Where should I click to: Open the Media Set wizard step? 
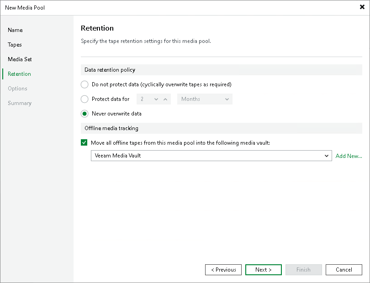pyautogui.click(x=20, y=59)
